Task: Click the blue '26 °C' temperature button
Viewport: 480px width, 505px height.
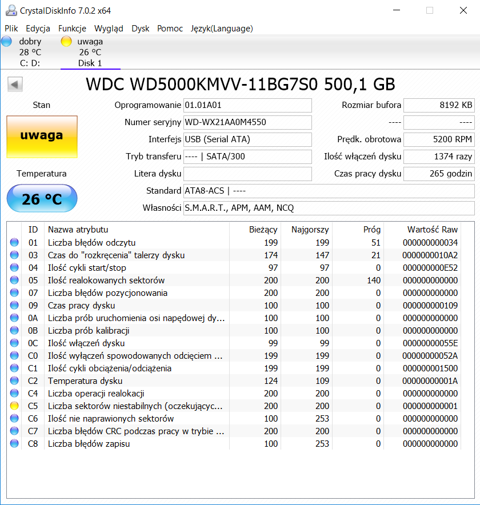Action: 41,198
